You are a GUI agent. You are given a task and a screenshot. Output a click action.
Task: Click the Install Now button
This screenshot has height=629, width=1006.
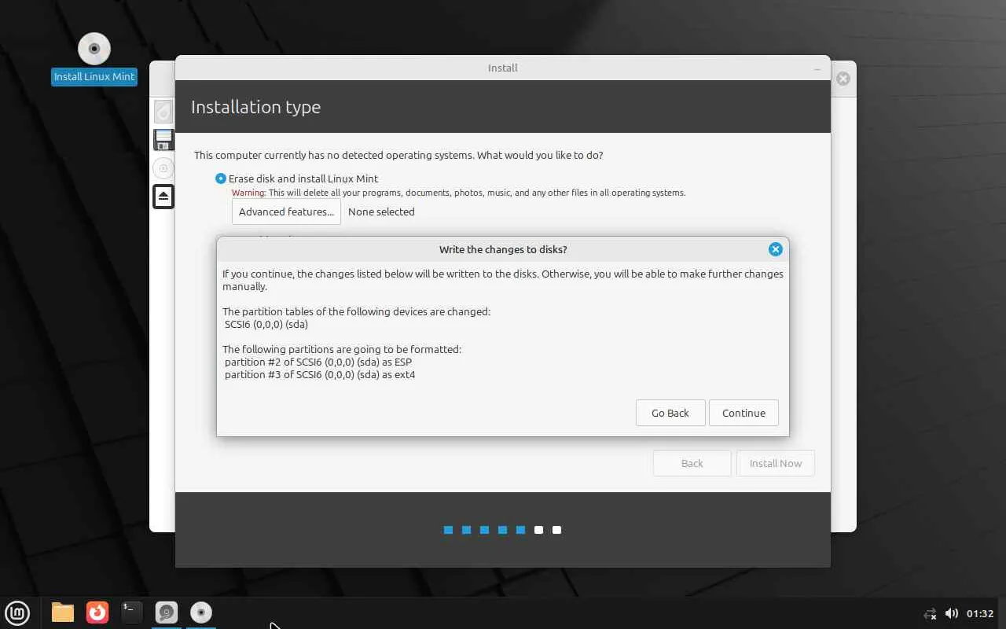(776, 463)
